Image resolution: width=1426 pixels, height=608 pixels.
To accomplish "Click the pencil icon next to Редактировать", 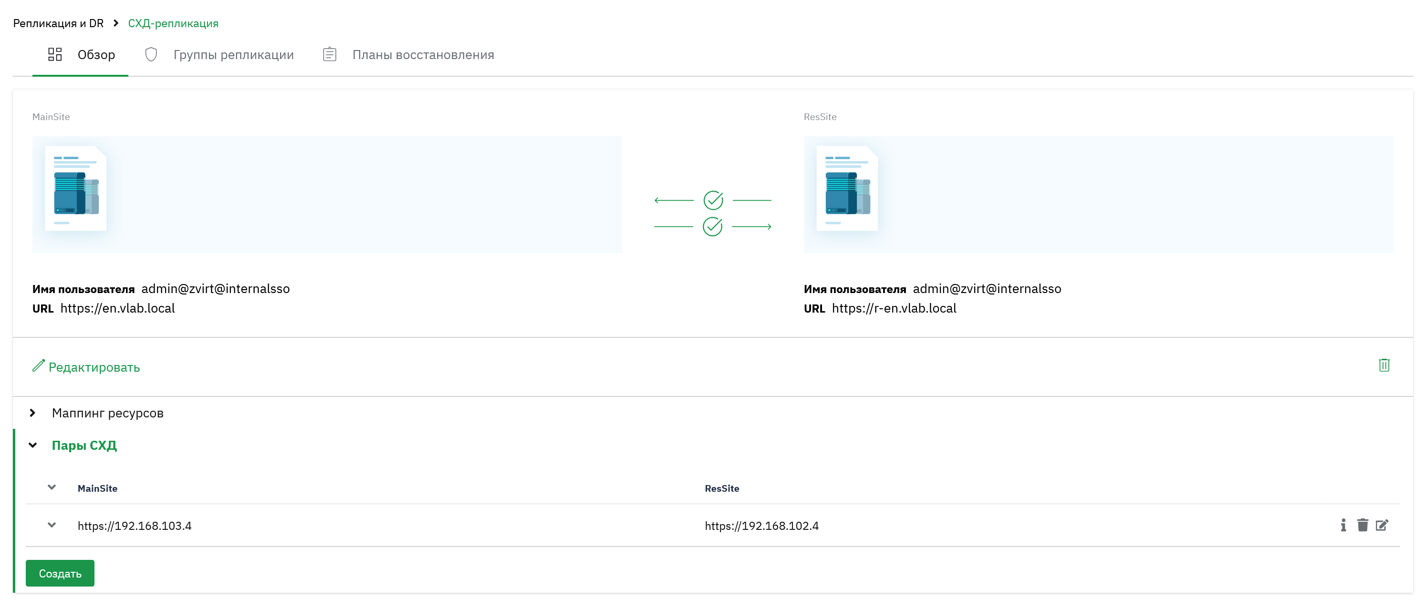I will 38,365.
